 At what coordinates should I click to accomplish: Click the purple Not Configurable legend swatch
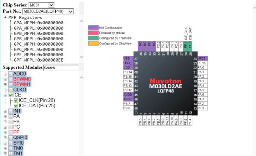click(94, 27)
